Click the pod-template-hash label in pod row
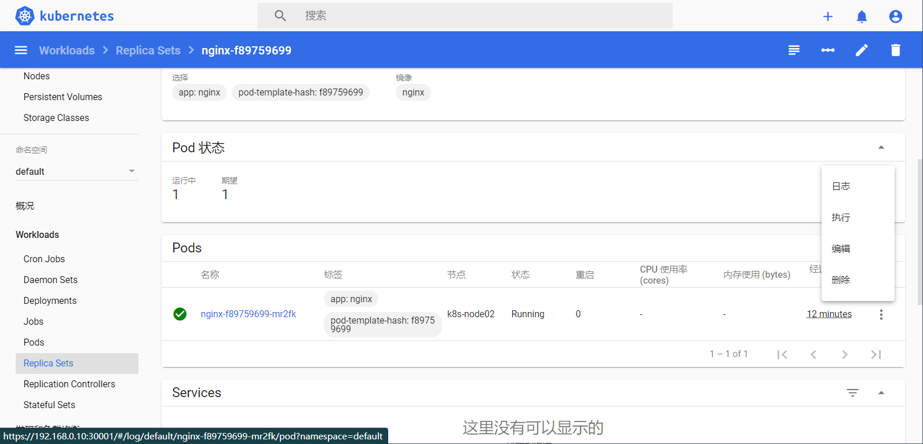Image resolution: width=923 pixels, height=444 pixels. 382,325
